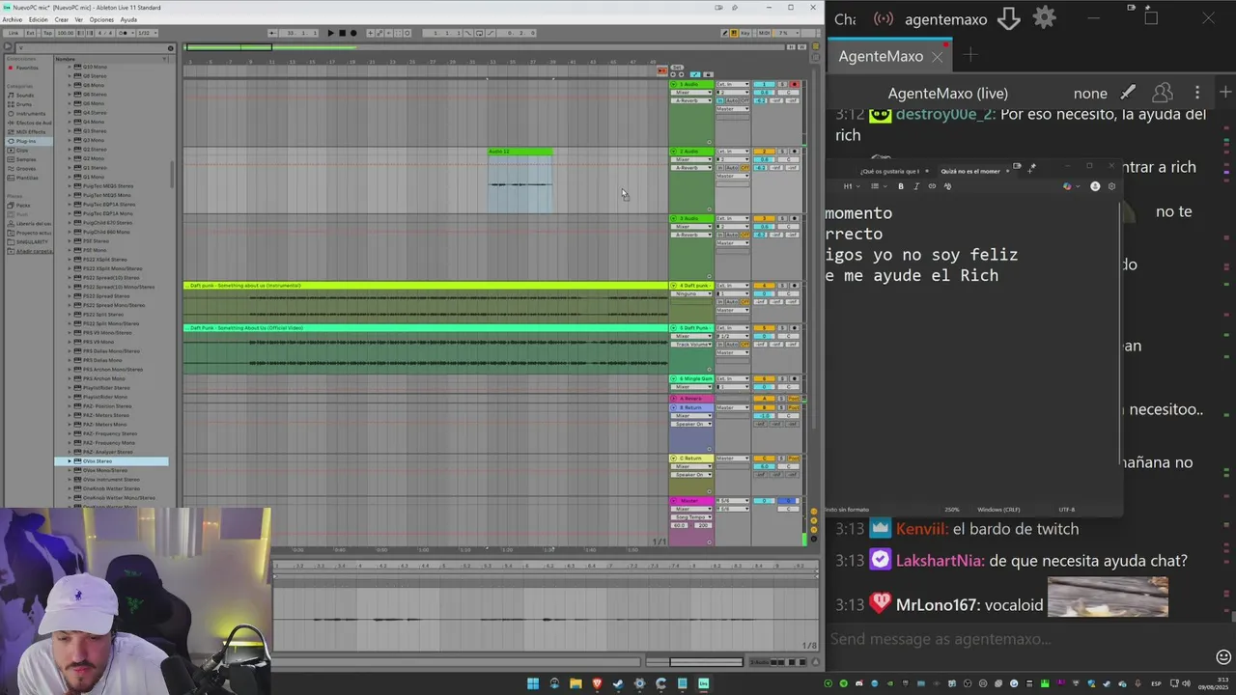The width and height of the screenshot is (1236, 695).
Task: Expand the Q10 Mono plug-in entry
Action: 70,67
